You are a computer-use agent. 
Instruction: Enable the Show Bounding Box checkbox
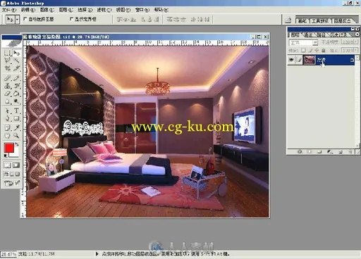point(71,19)
